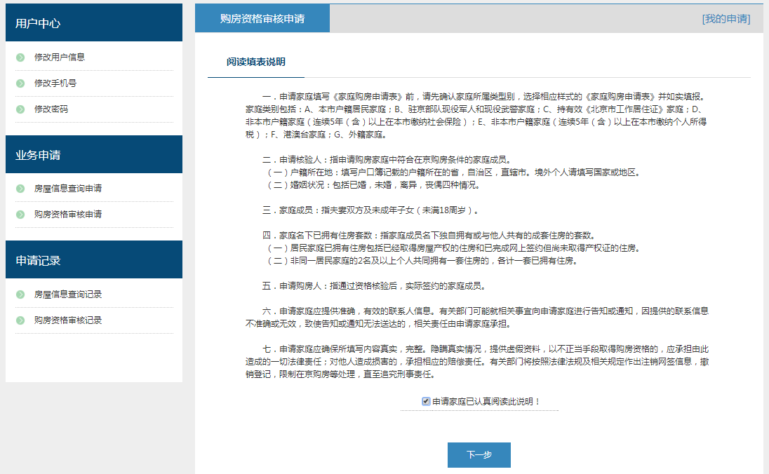Click the 用户中心 section header
Screen dimensions: 769x474
click(94, 23)
